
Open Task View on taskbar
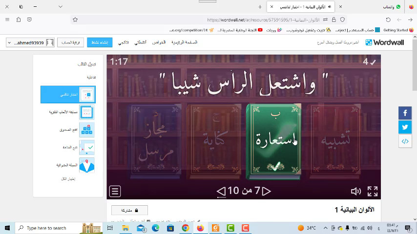coord(110,228)
